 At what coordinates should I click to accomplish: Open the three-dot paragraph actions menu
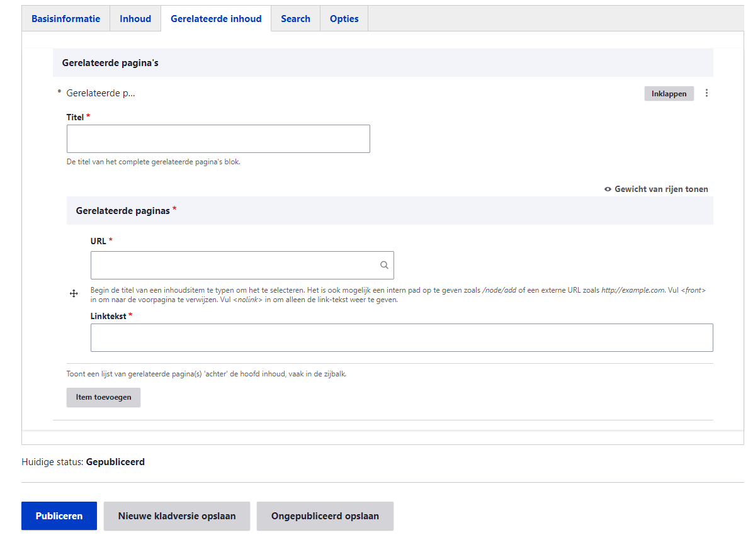point(706,93)
